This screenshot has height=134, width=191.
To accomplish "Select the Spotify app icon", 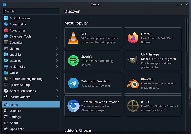I will [73, 60].
